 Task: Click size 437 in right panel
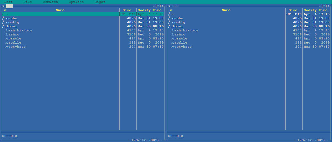[x=299, y=38]
